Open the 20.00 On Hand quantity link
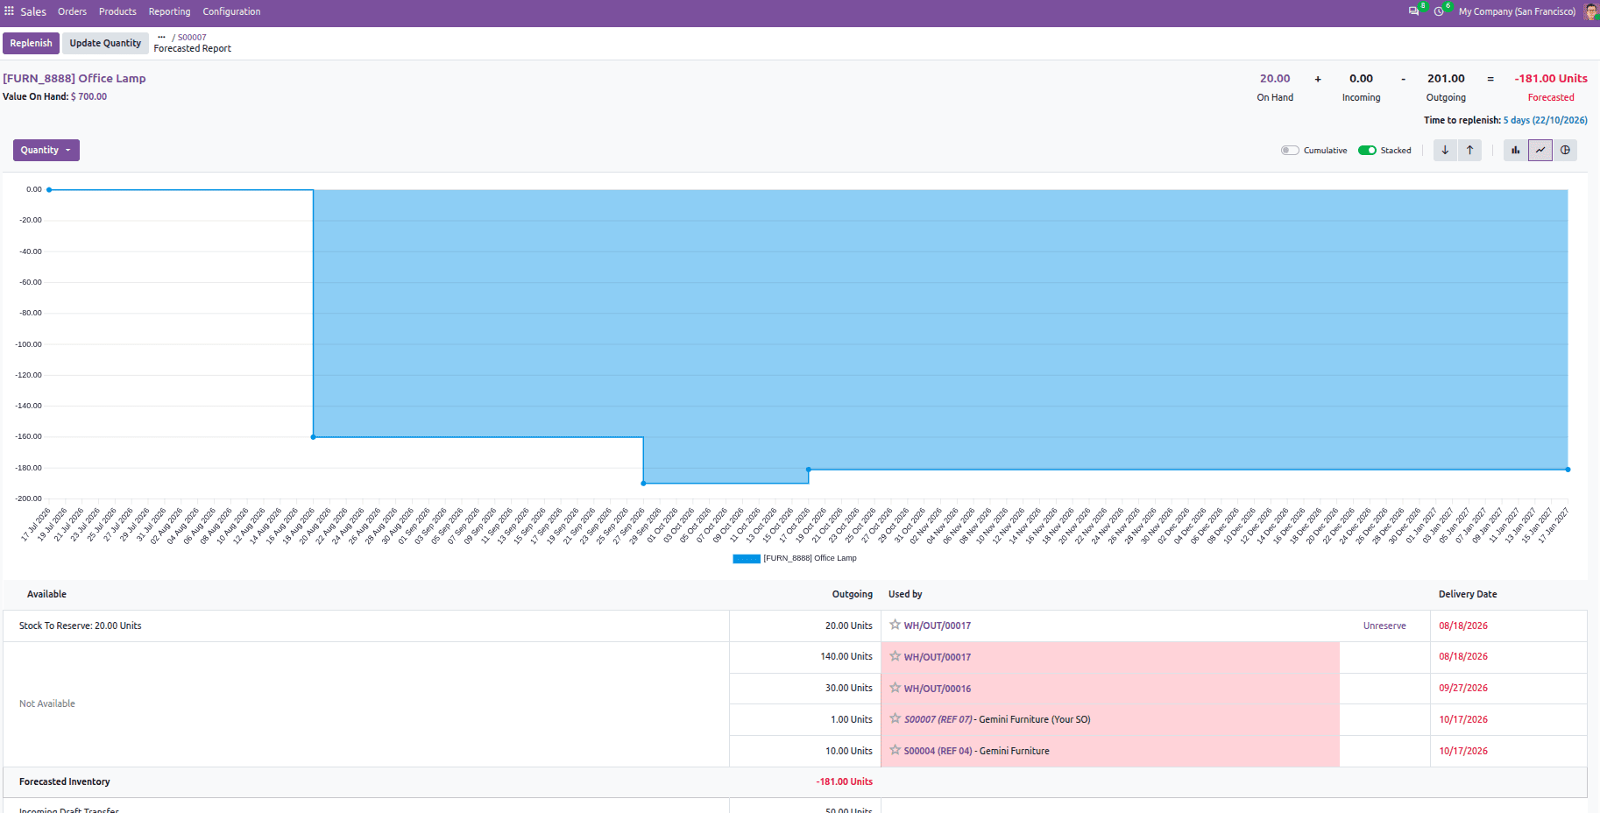Image resolution: width=1600 pixels, height=813 pixels. click(1275, 78)
